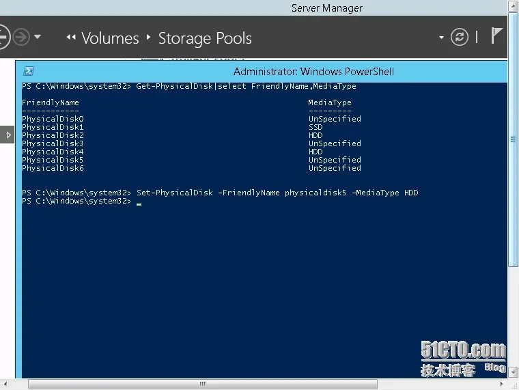The height and width of the screenshot is (390, 519).
Task: Select the Storage Pools breadcrumb
Action: (205, 38)
